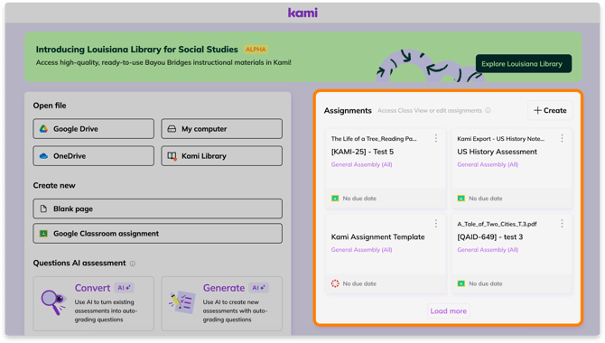This screenshot has height=343, width=605.
Task: Open the US History Assessment assignment
Action: pyautogui.click(x=497, y=152)
